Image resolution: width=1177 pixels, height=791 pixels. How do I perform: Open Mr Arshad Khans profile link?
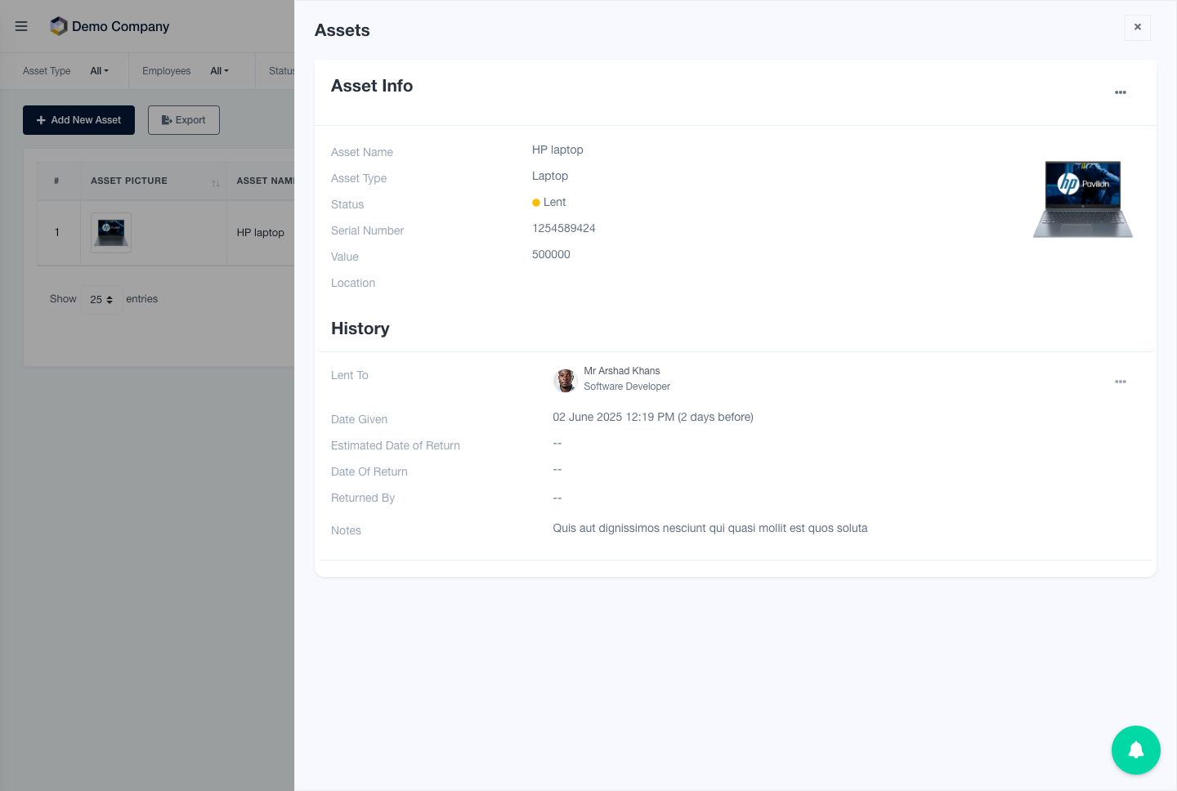click(x=622, y=371)
